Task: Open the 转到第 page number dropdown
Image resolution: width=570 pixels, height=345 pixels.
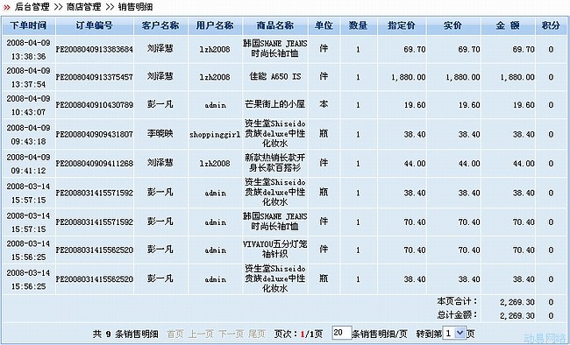Action: pyautogui.click(x=454, y=333)
